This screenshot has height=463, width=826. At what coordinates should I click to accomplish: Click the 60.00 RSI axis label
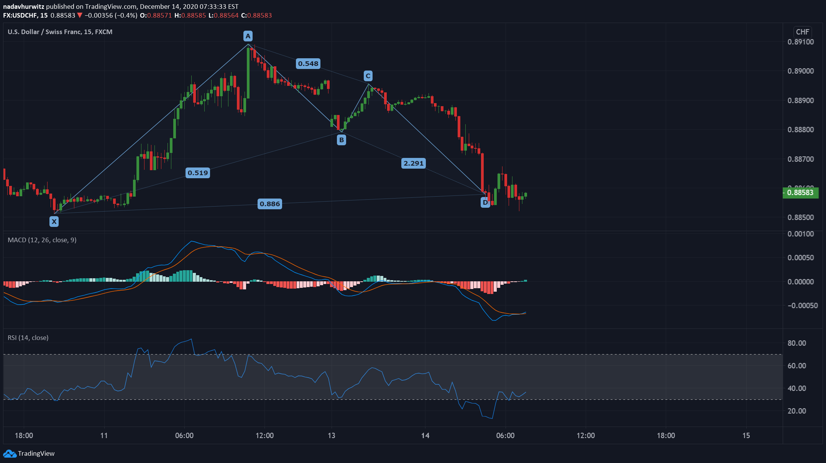[x=797, y=366]
